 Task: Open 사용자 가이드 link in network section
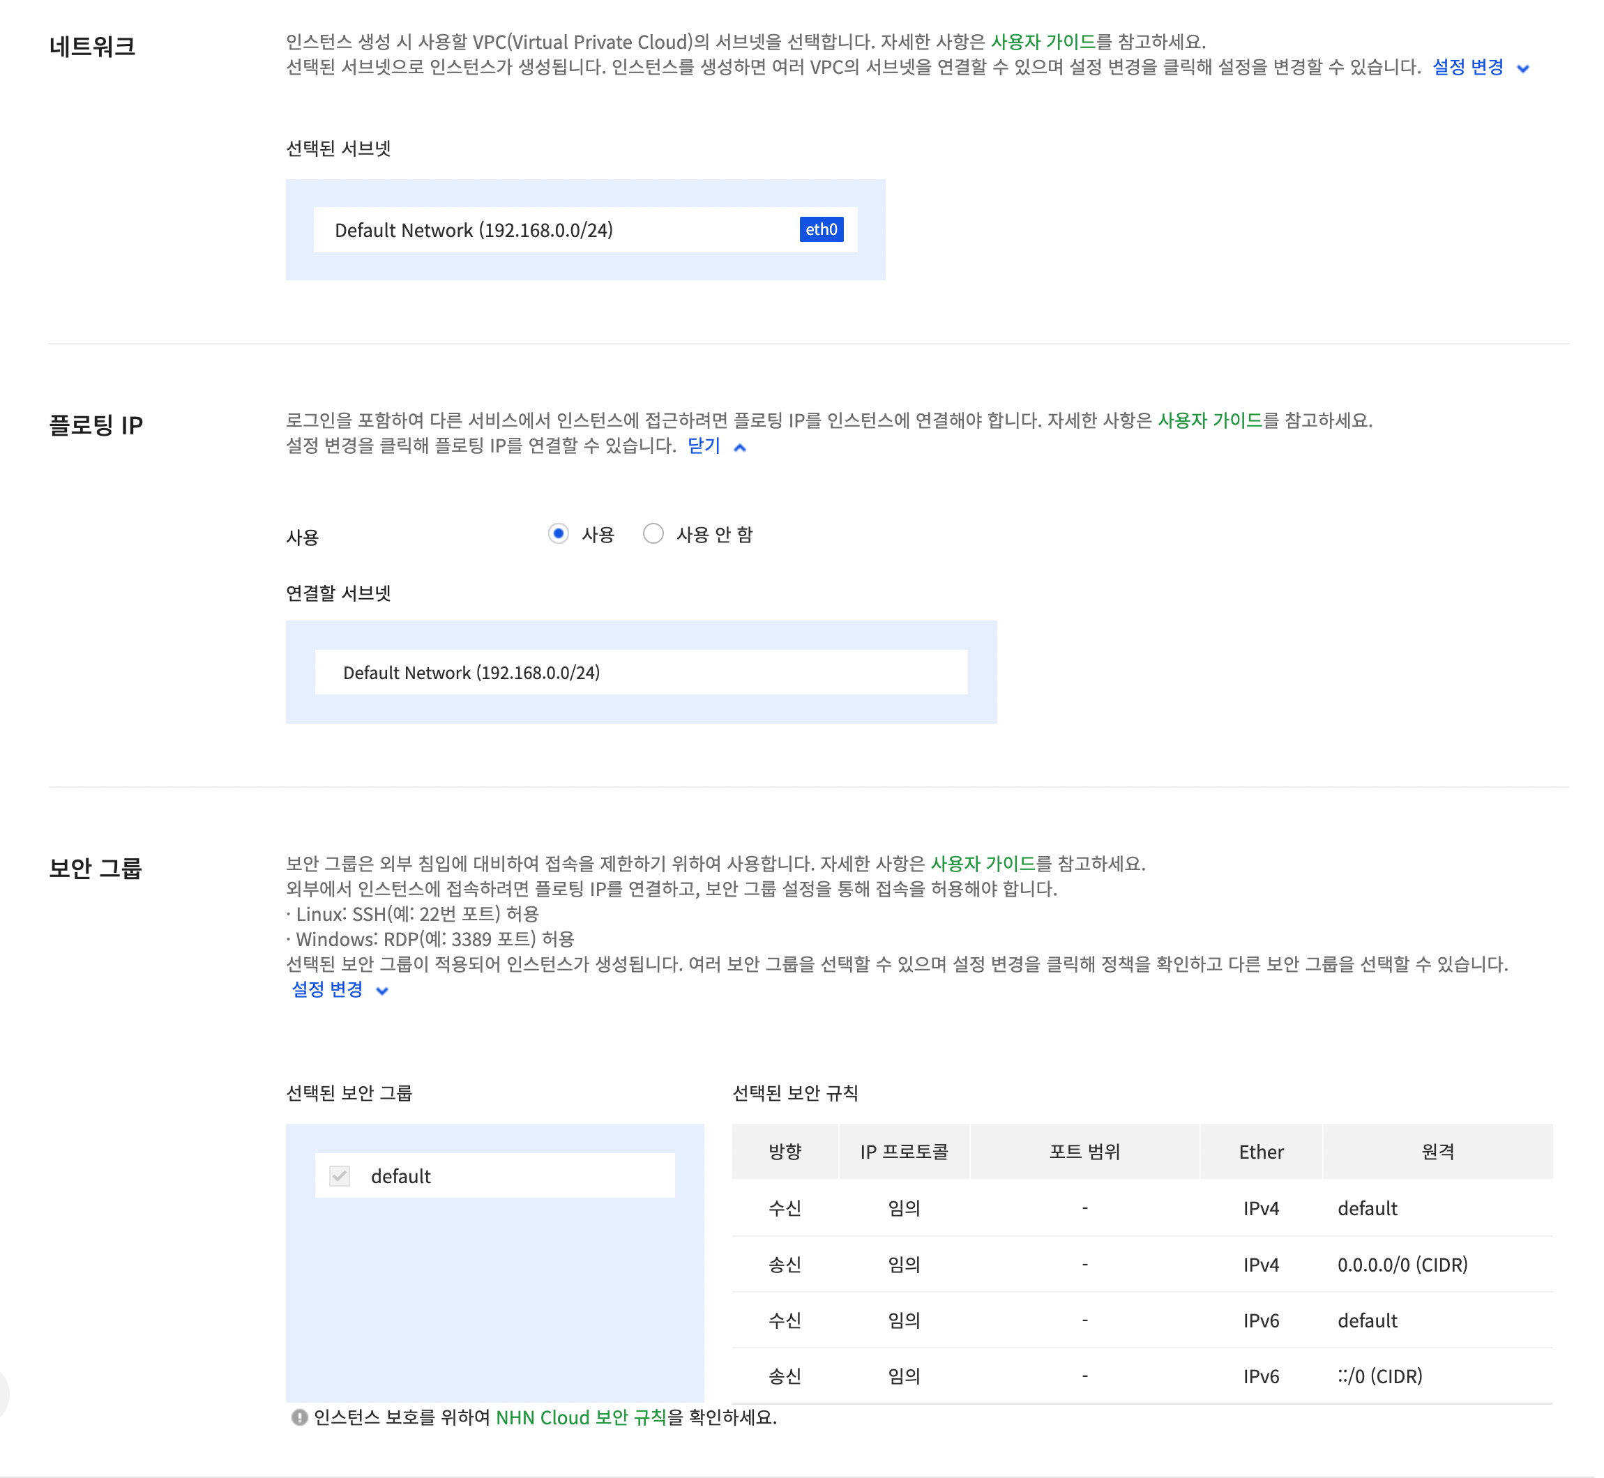(x=1043, y=42)
